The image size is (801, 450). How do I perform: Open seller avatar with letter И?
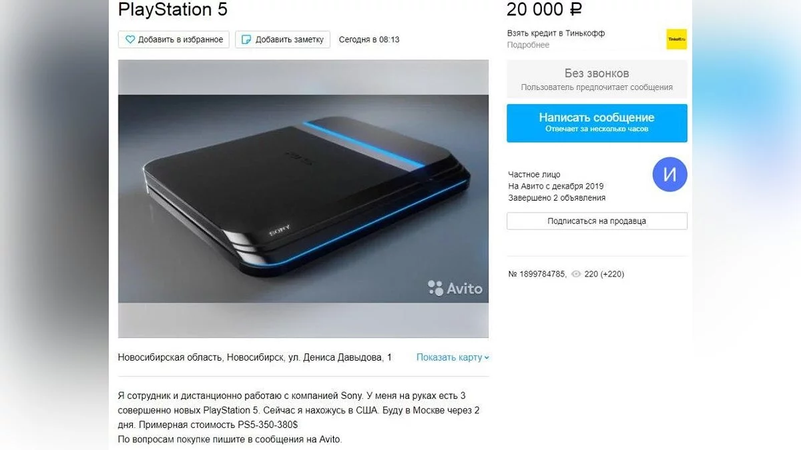click(x=670, y=175)
